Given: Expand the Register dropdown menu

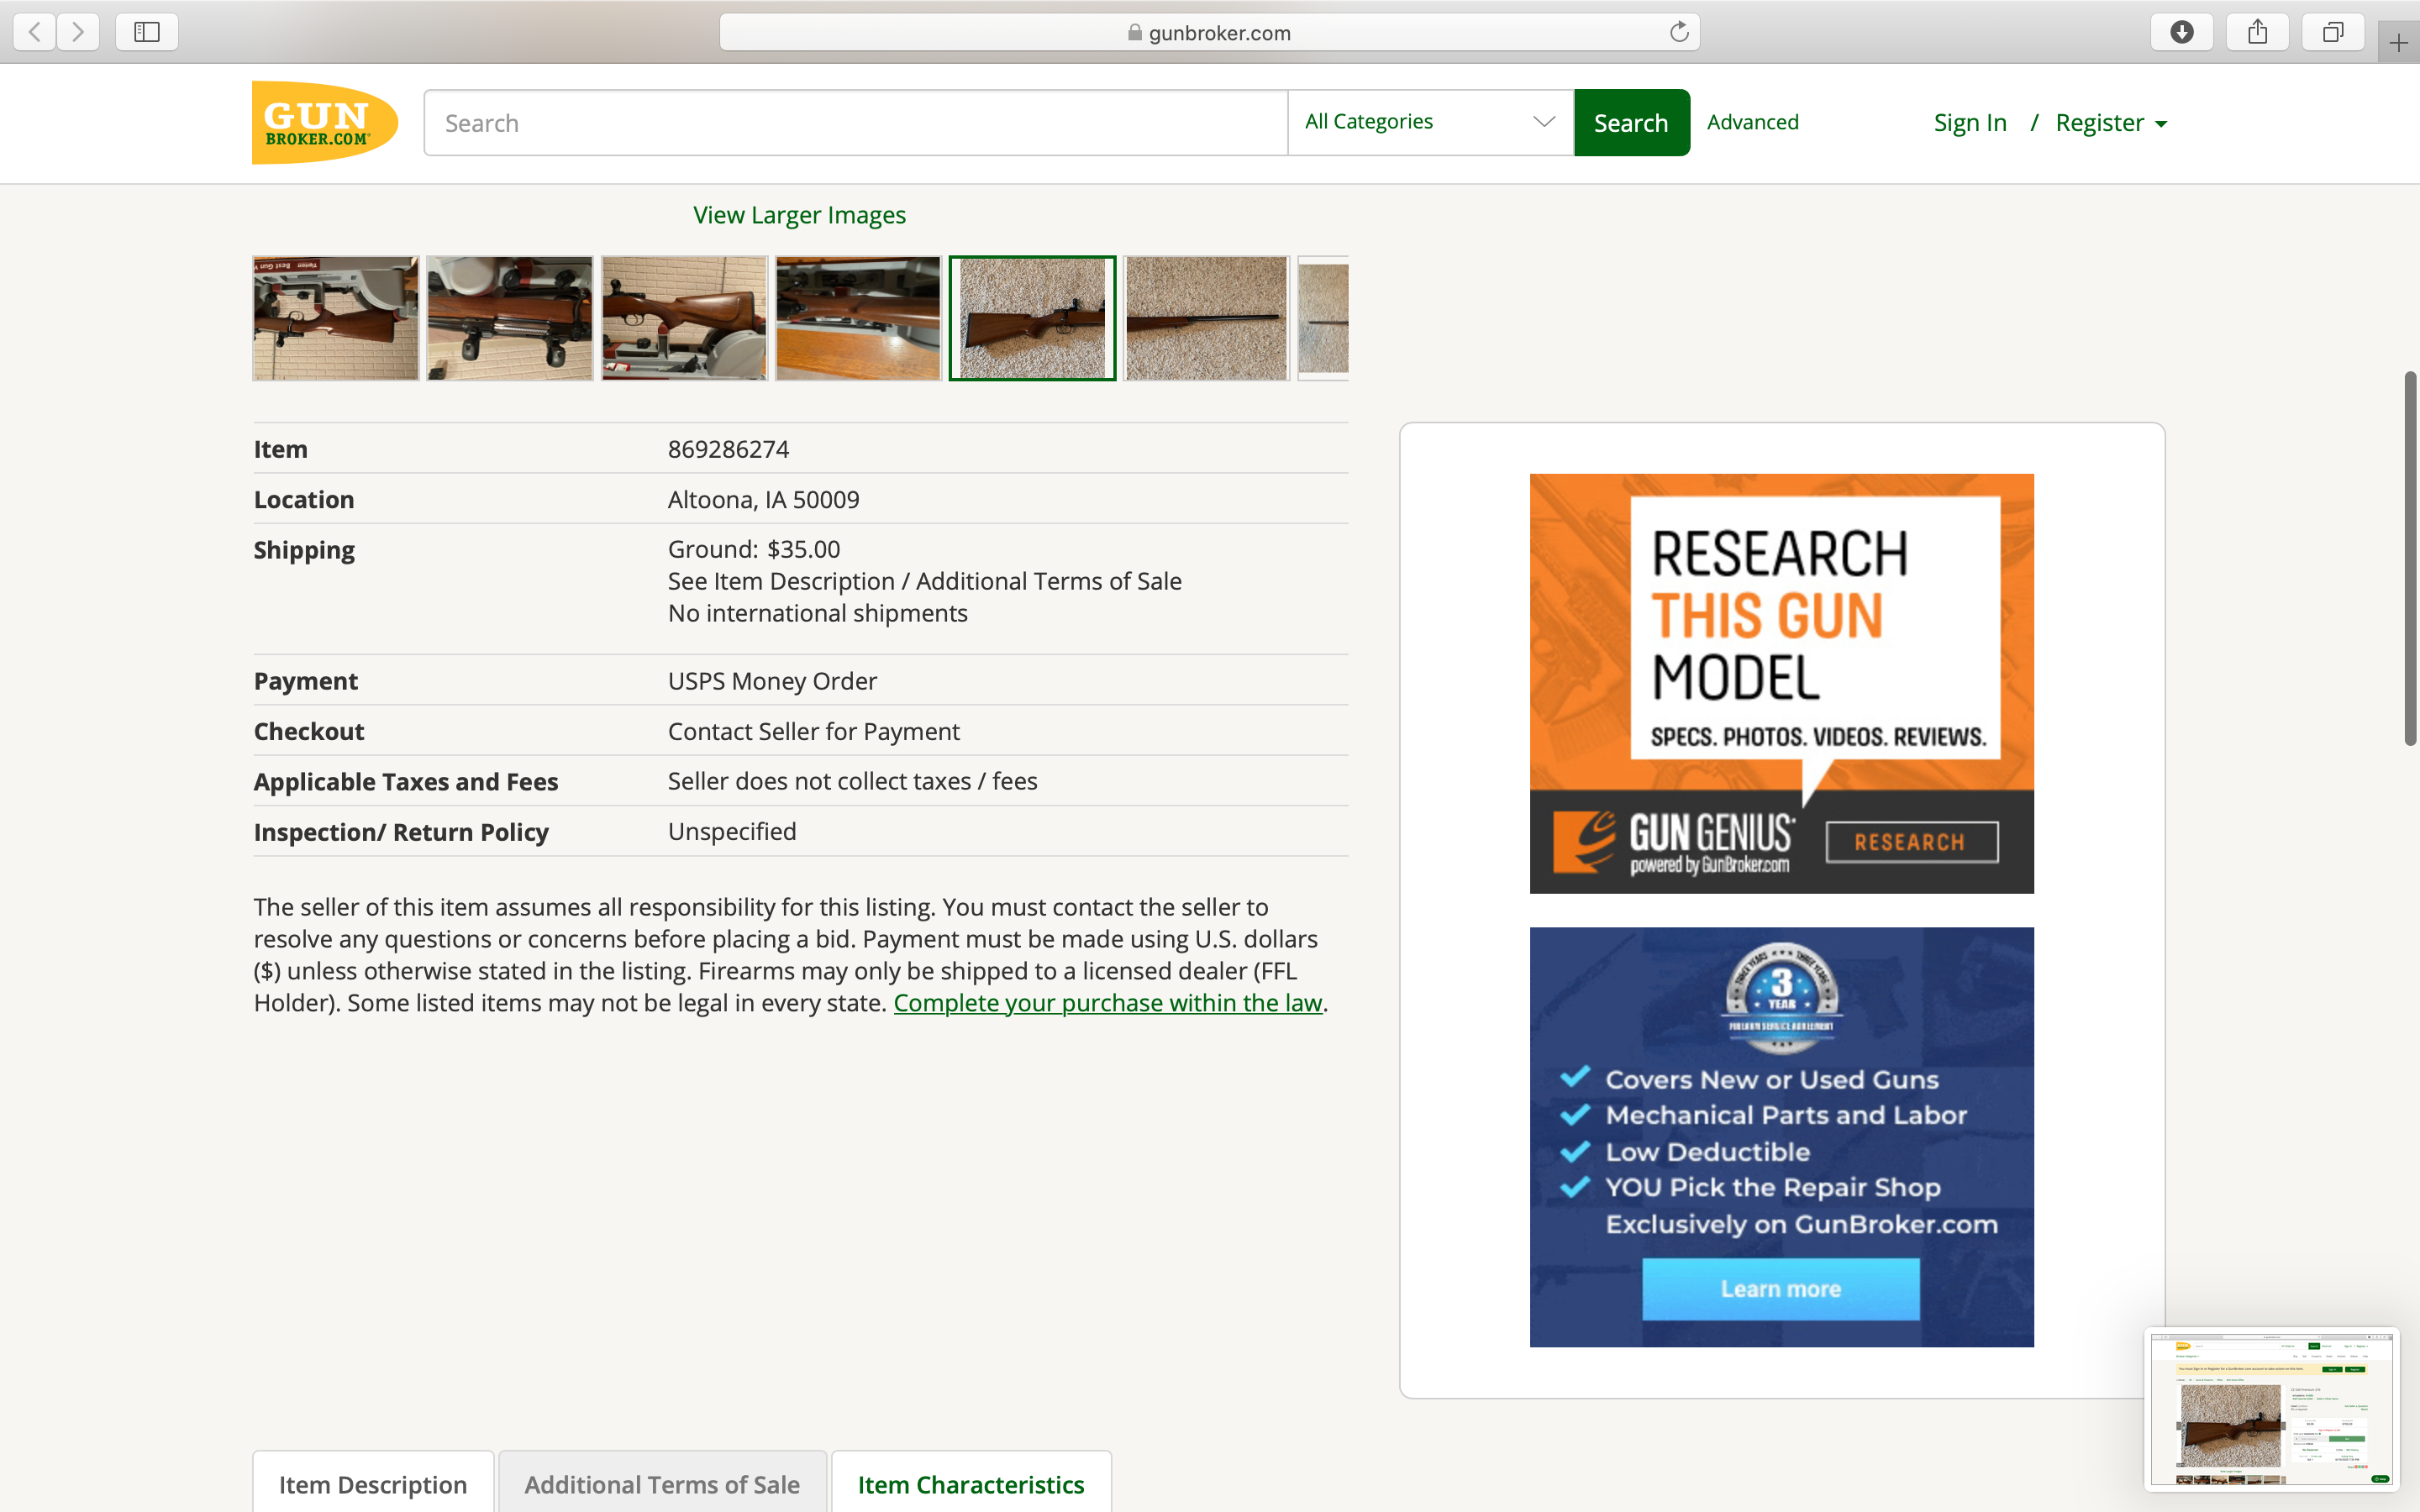Looking at the screenshot, I should 2111,123.
